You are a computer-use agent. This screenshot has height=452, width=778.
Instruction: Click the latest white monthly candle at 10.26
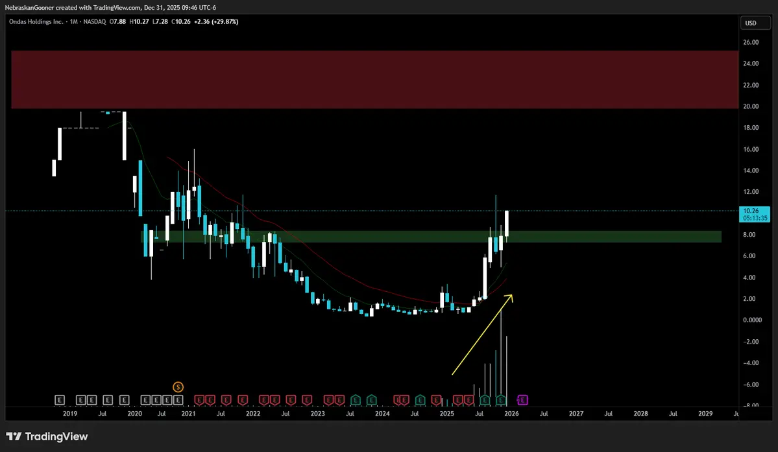507,223
